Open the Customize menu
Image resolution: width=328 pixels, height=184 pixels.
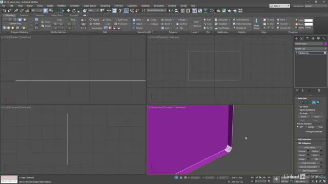tap(132, 6)
